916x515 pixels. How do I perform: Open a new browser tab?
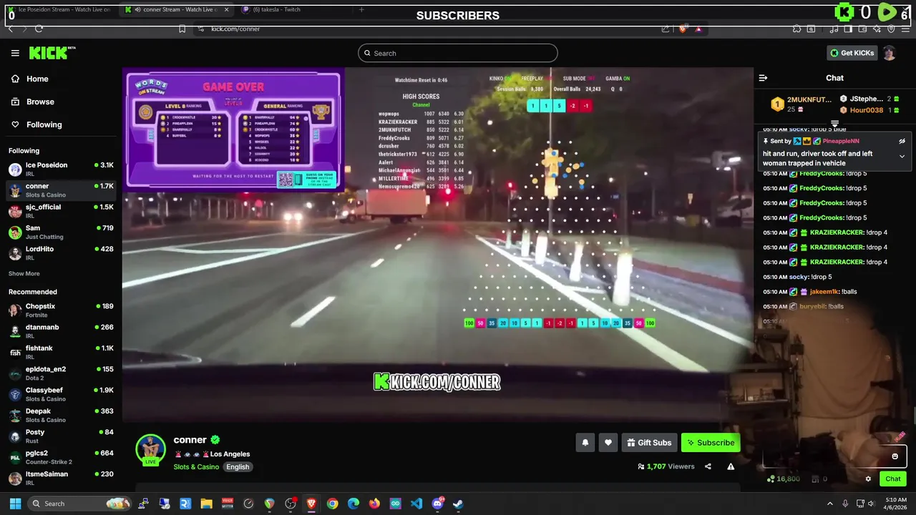pyautogui.click(x=361, y=9)
